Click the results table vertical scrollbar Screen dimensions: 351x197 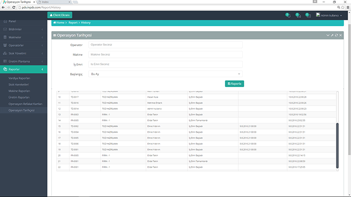(337, 145)
